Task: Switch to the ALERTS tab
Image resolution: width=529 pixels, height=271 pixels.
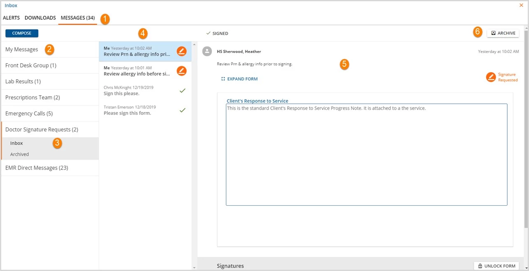Action: (11, 18)
